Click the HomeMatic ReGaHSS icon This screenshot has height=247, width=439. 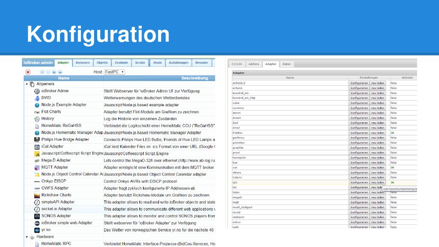coord(37,126)
